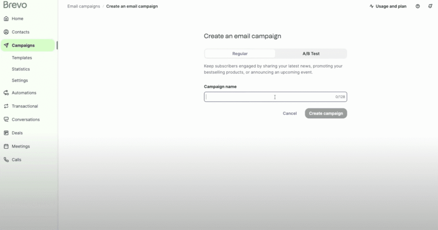Screen dimensions: 438x230
Task: Click the Transactional arrows icon
Action: (x=6, y=106)
